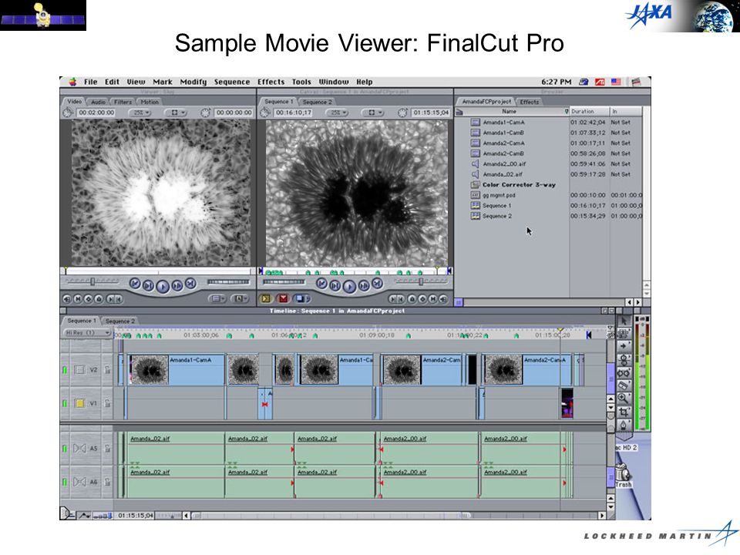Toggle A5 track audible green light

click(x=65, y=448)
